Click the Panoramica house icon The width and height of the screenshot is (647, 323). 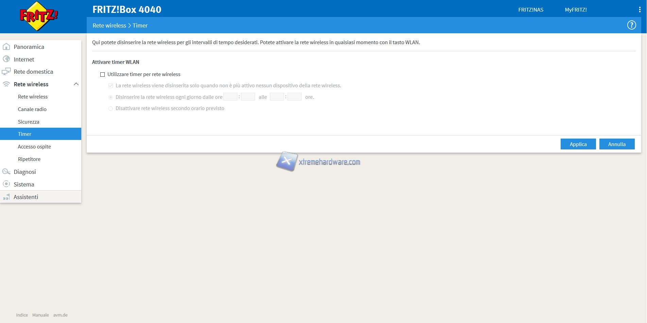[6, 47]
